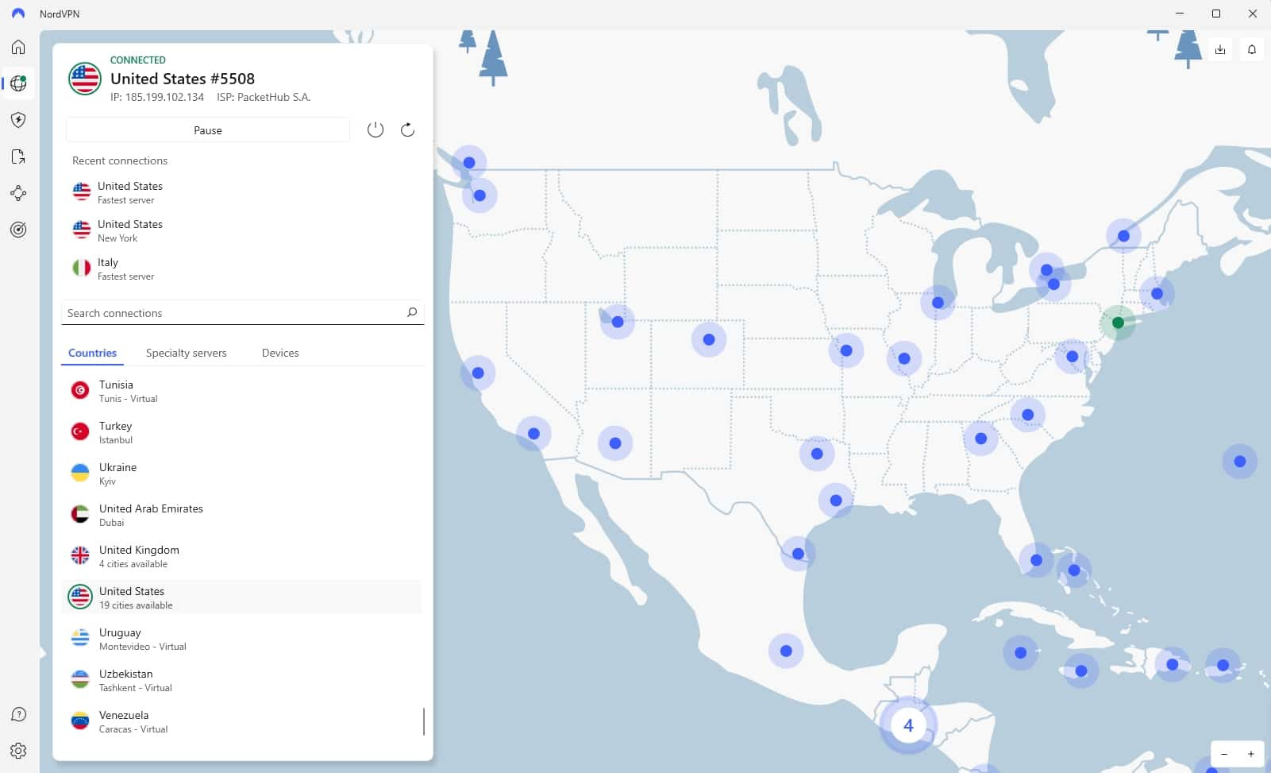Click the United Kingdom flag icon
The width and height of the screenshot is (1271, 773).
80,555
